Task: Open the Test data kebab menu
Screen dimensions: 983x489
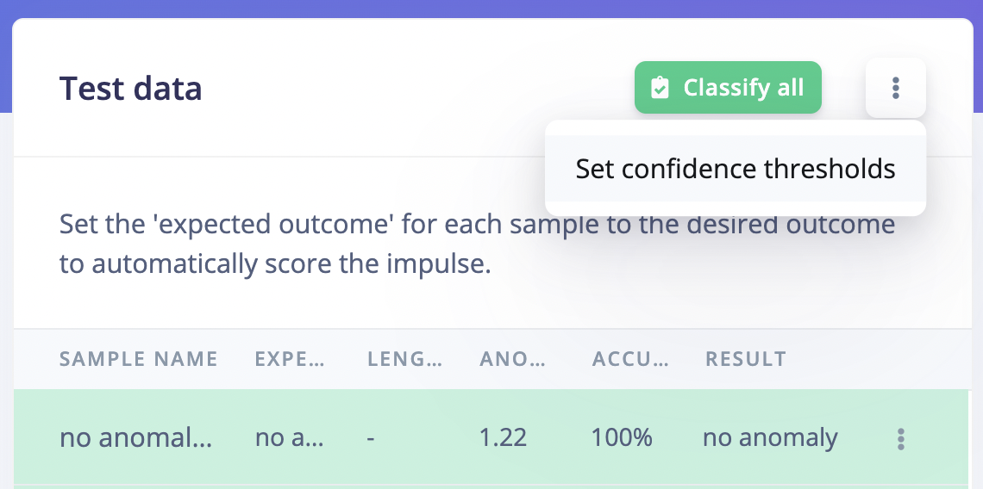Action: [895, 88]
